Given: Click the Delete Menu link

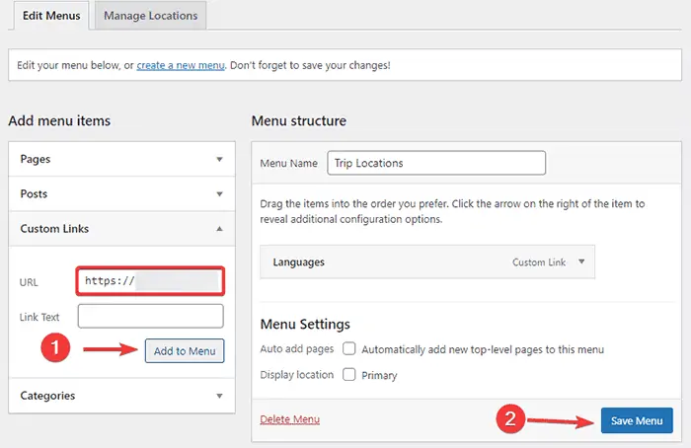Looking at the screenshot, I should [x=289, y=420].
